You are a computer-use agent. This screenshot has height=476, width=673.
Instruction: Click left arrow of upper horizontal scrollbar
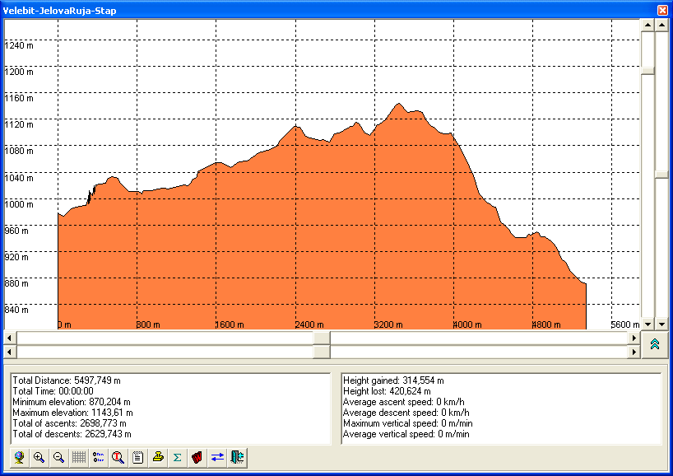tap(10, 338)
